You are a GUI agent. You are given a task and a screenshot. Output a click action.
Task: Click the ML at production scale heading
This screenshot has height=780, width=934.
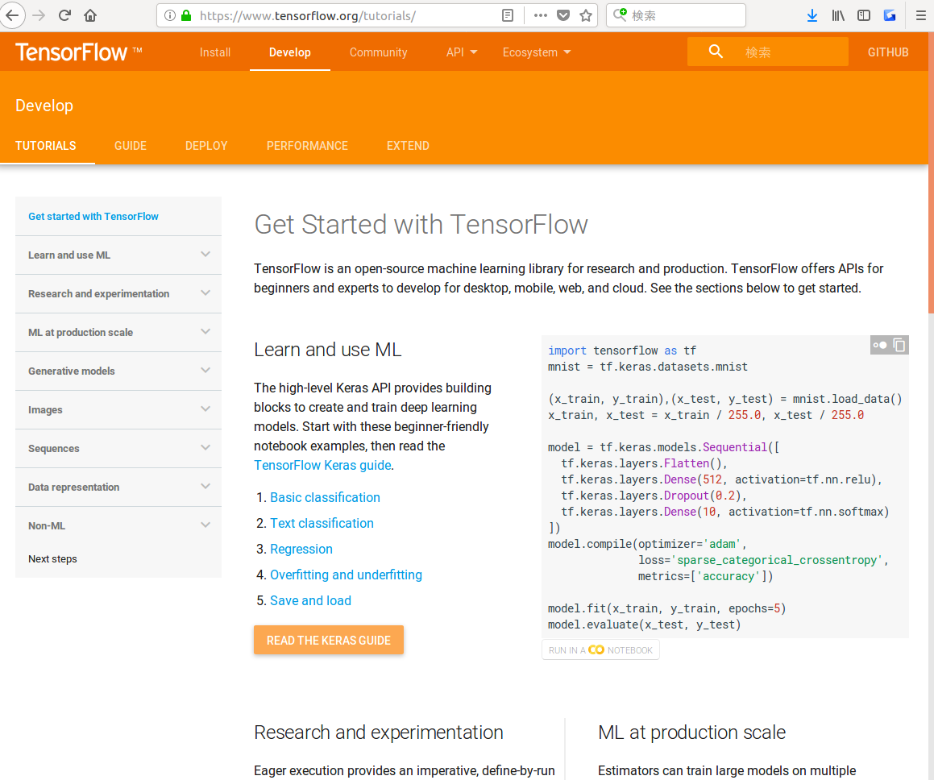691,732
